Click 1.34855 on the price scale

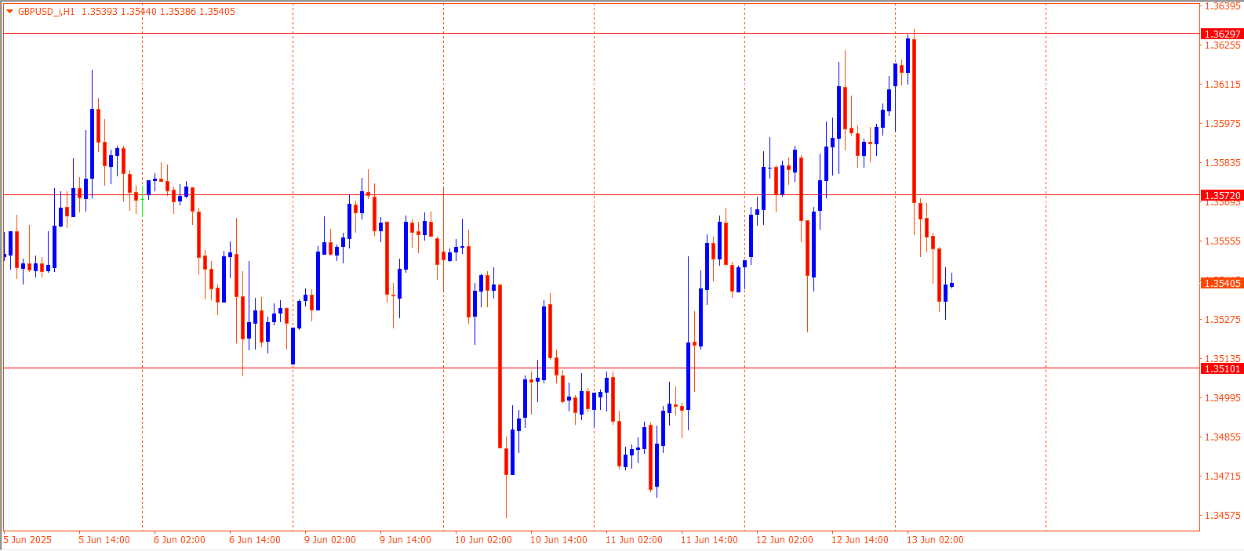tap(1222, 437)
